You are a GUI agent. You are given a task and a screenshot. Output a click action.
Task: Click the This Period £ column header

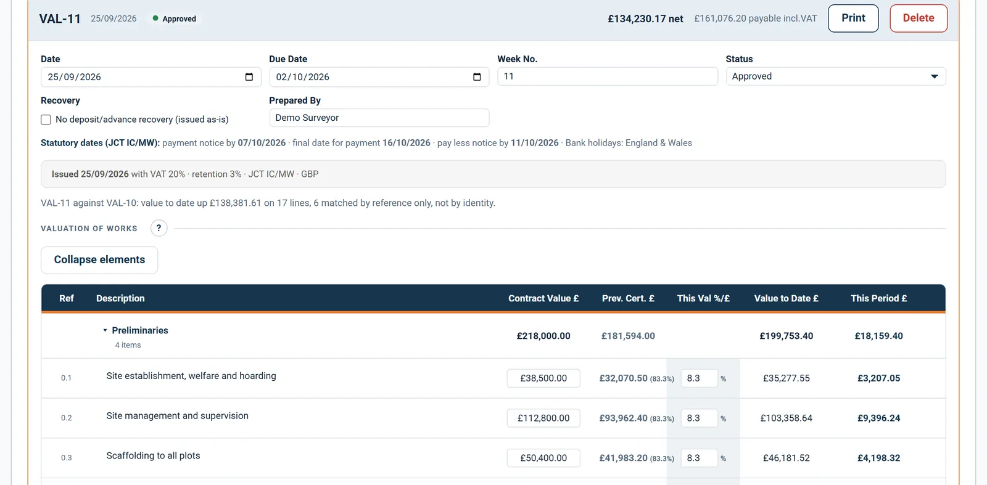879,298
